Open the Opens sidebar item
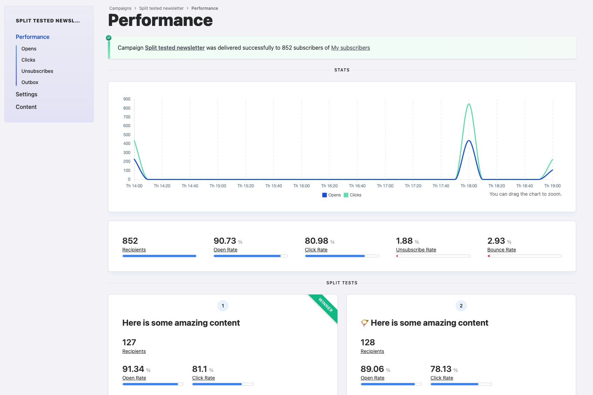The height and width of the screenshot is (395, 593). click(x=29, y=49)
